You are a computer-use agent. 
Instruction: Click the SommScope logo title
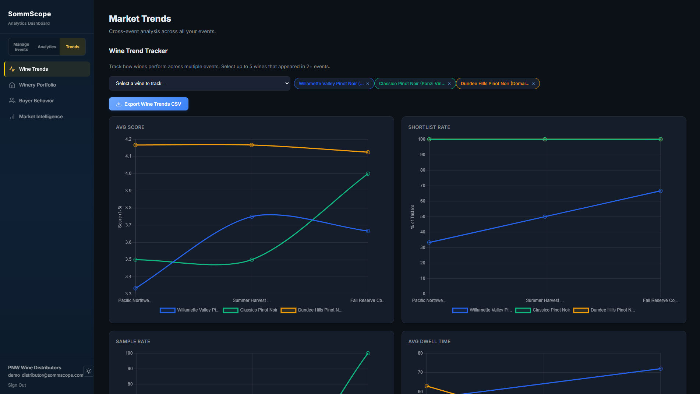tap(29, 14)
